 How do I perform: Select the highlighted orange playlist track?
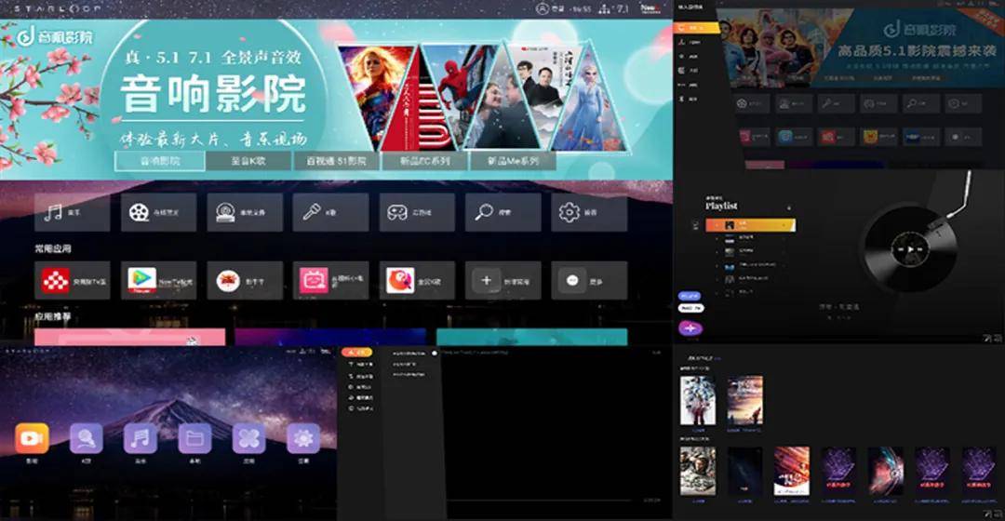(x=751, y=225)
